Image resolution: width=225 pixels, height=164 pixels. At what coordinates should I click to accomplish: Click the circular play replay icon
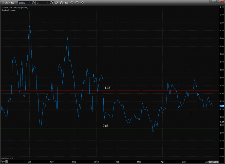[72, 3]
